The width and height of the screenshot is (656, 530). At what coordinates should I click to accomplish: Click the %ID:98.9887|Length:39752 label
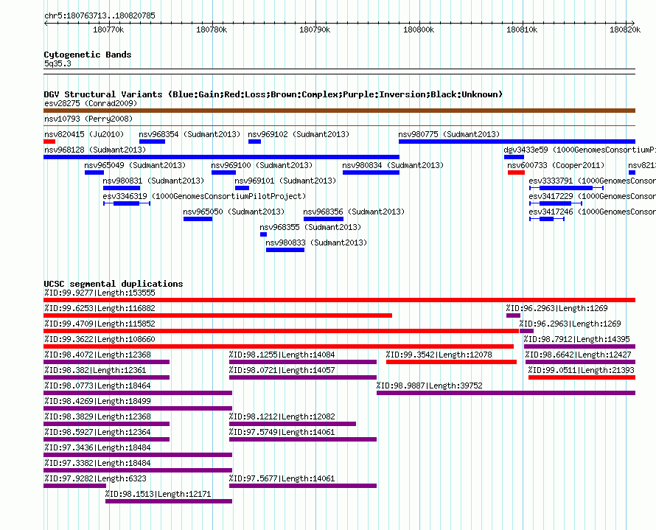tap(429, 386)
